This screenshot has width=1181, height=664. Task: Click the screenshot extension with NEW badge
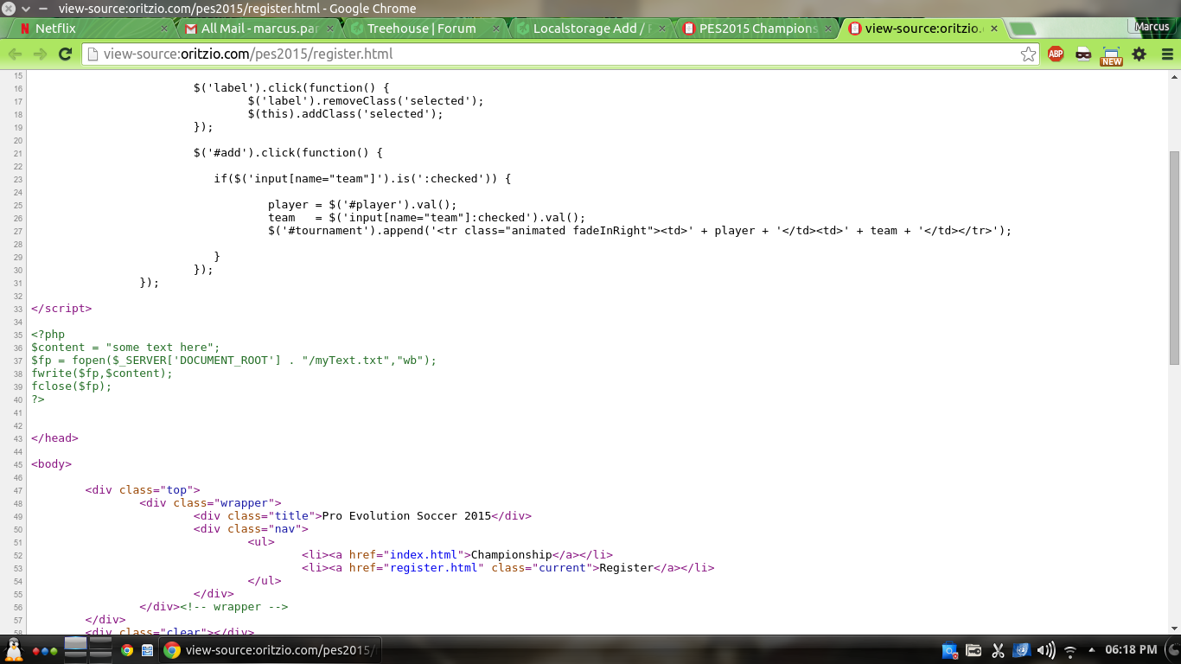1111,55
